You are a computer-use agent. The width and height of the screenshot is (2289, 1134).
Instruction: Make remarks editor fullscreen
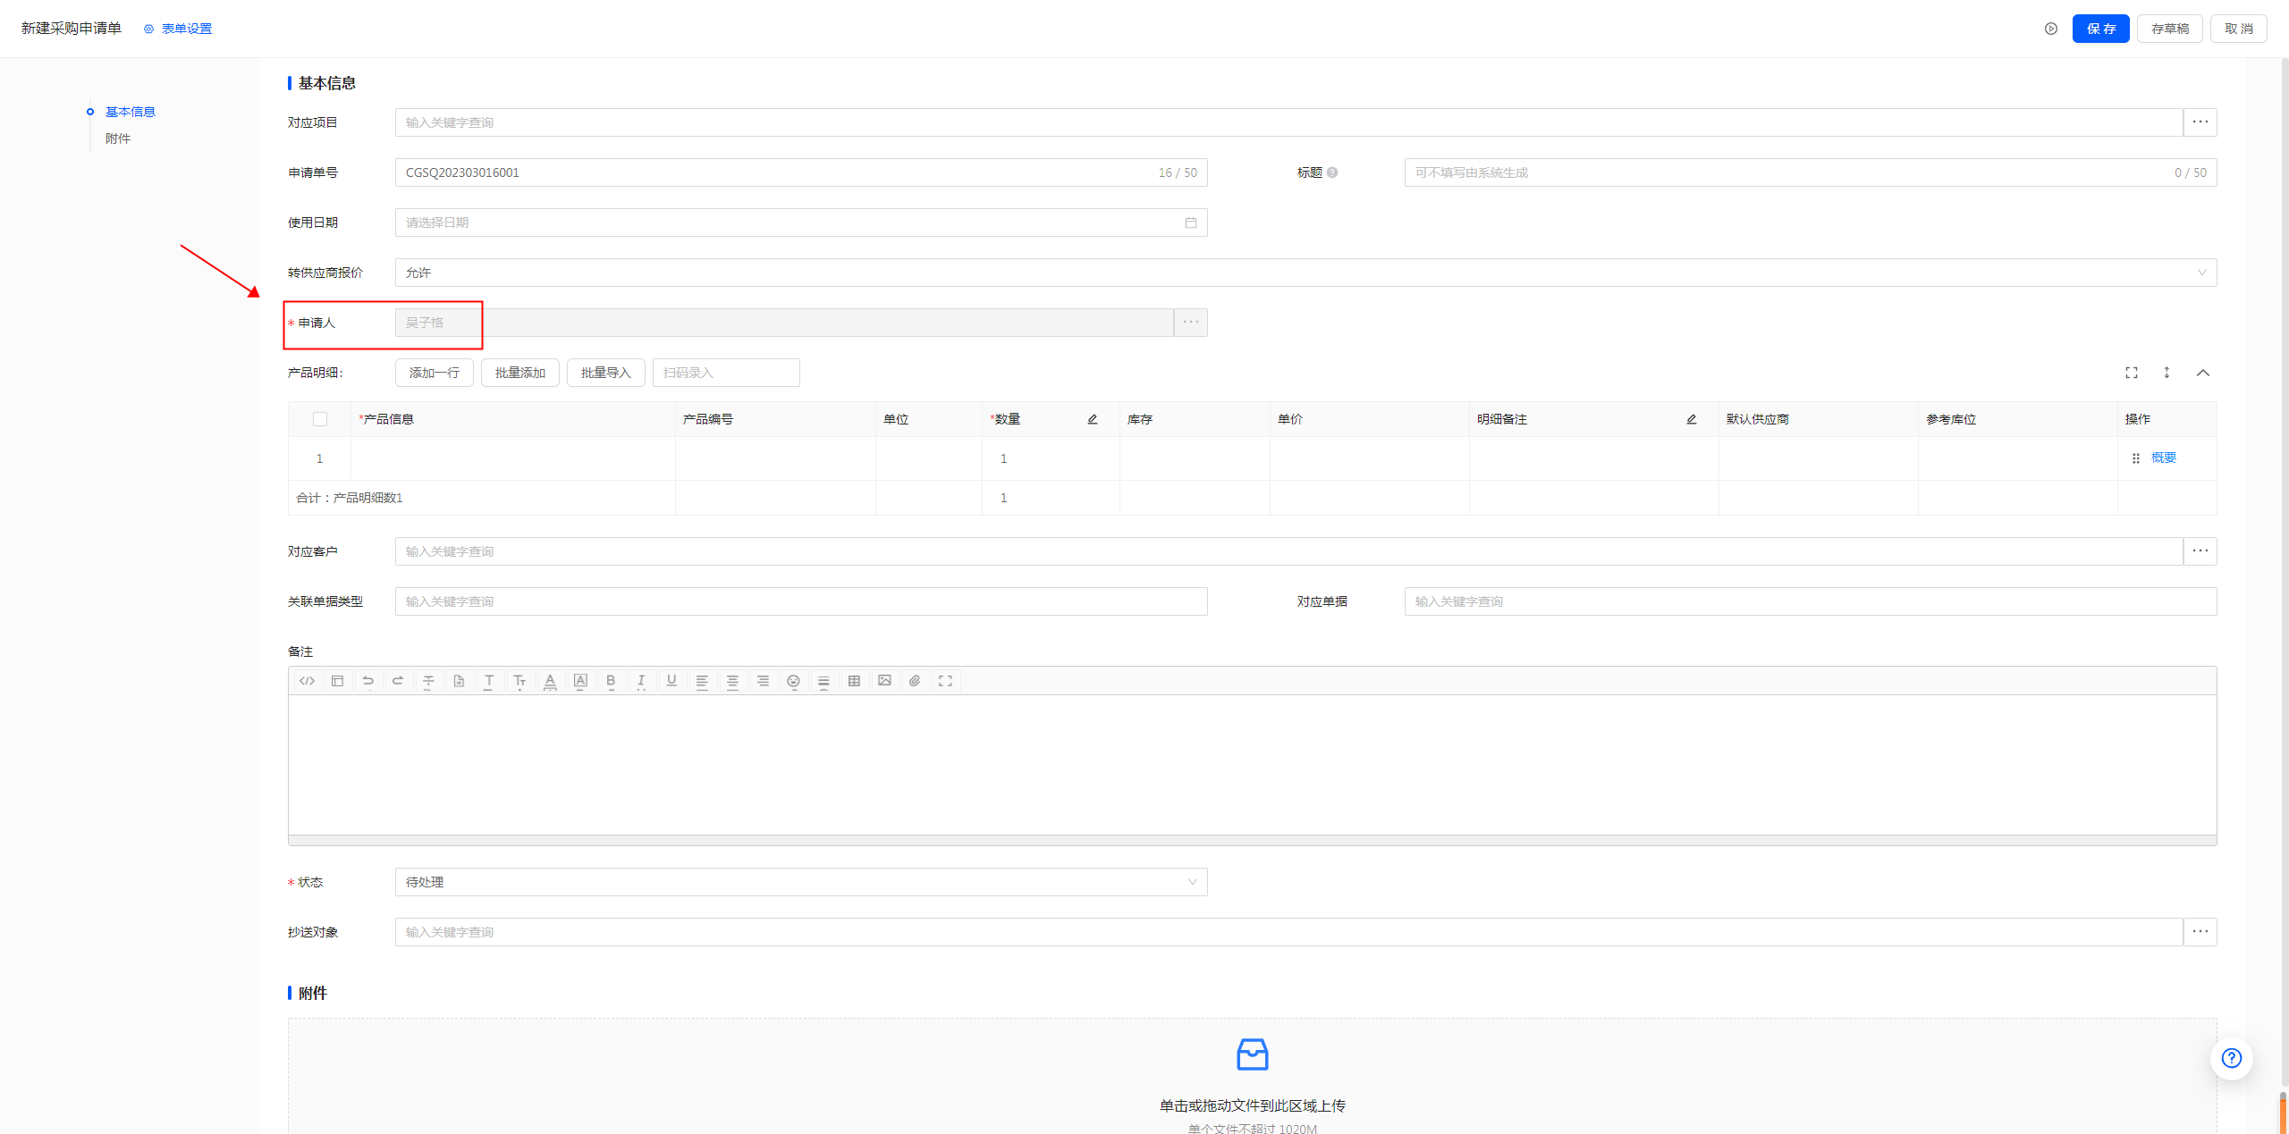pos(945,681)
